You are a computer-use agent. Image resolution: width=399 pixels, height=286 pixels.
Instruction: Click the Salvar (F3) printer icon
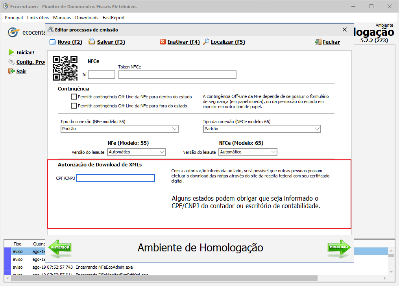point(92,42)
